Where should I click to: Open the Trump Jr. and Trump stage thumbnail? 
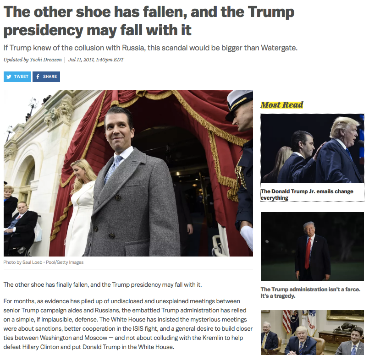[x=312, y=148]
